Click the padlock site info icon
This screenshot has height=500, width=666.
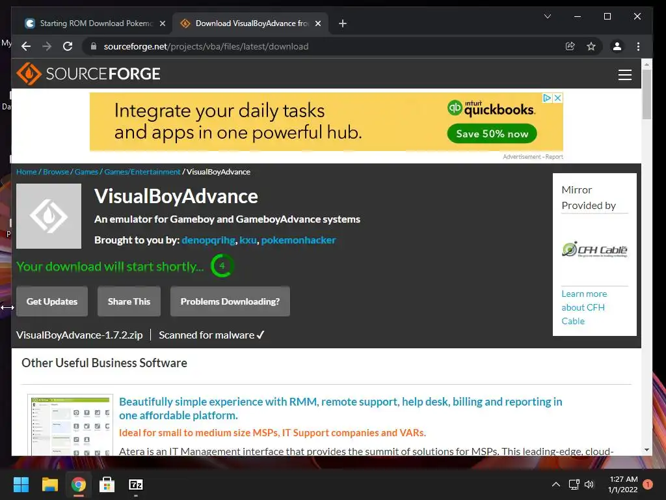94,46
